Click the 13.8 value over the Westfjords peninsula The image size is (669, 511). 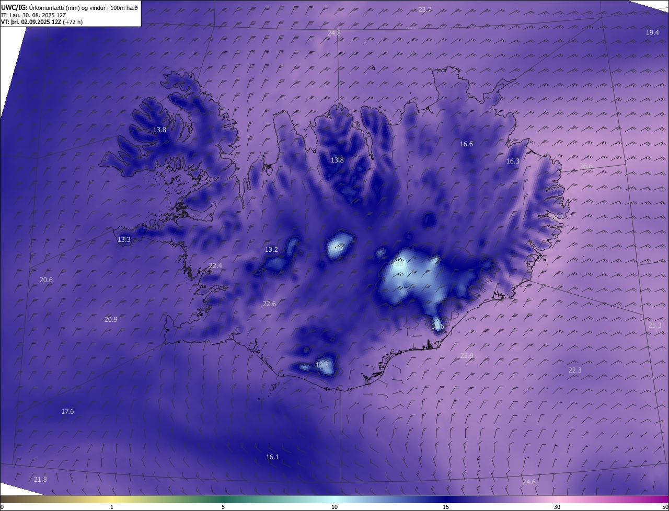(x=159, y=130)
